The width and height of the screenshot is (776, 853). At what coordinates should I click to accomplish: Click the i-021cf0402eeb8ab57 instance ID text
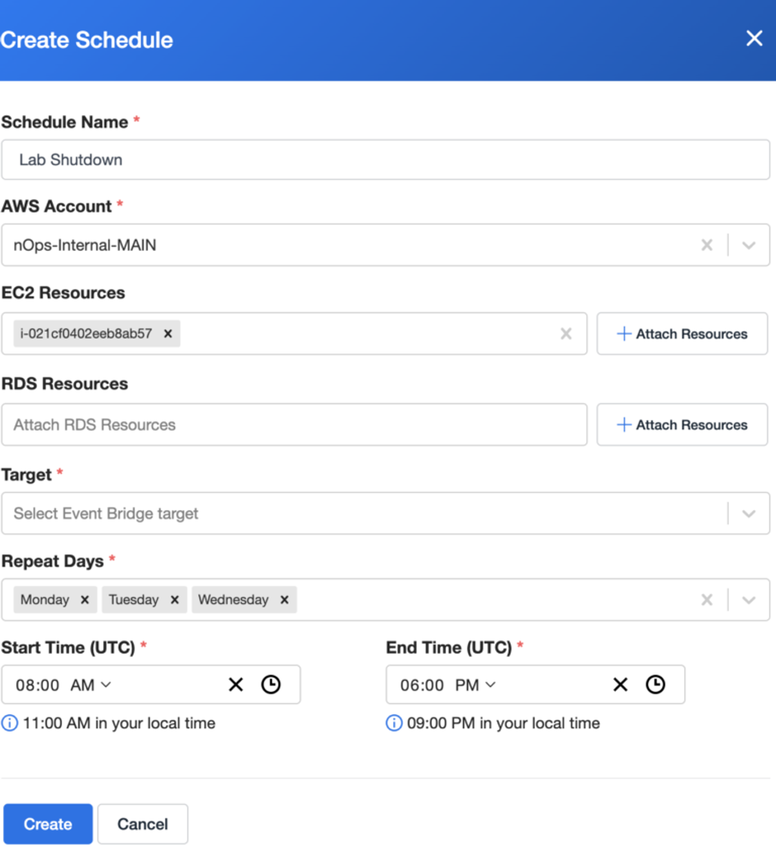(86, 333)
